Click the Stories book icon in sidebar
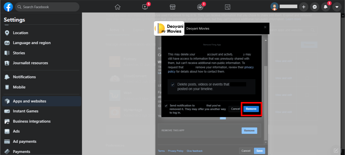 coord(7,53)
